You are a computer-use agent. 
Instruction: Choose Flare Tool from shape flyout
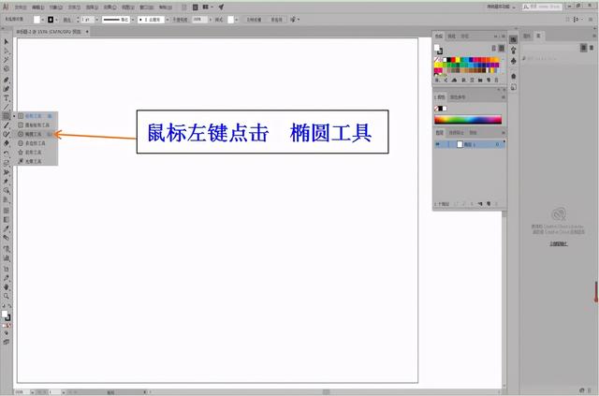[x=36, y=161]
